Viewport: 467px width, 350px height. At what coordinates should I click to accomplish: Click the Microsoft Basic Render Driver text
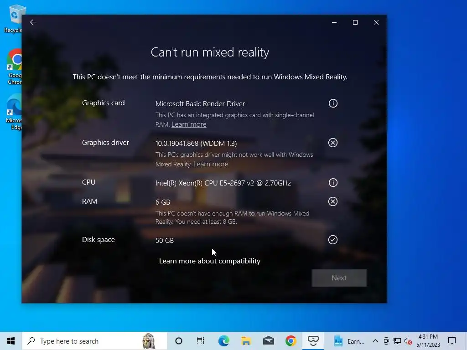[200, 104]
